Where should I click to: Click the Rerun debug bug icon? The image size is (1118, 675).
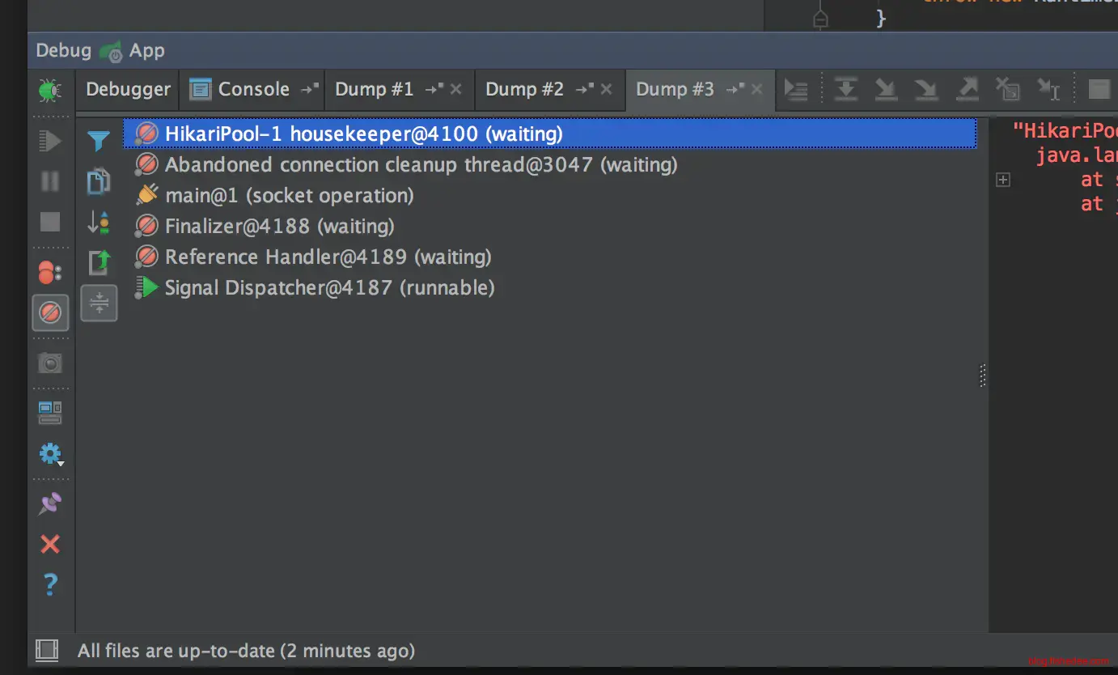pos(50,90)
